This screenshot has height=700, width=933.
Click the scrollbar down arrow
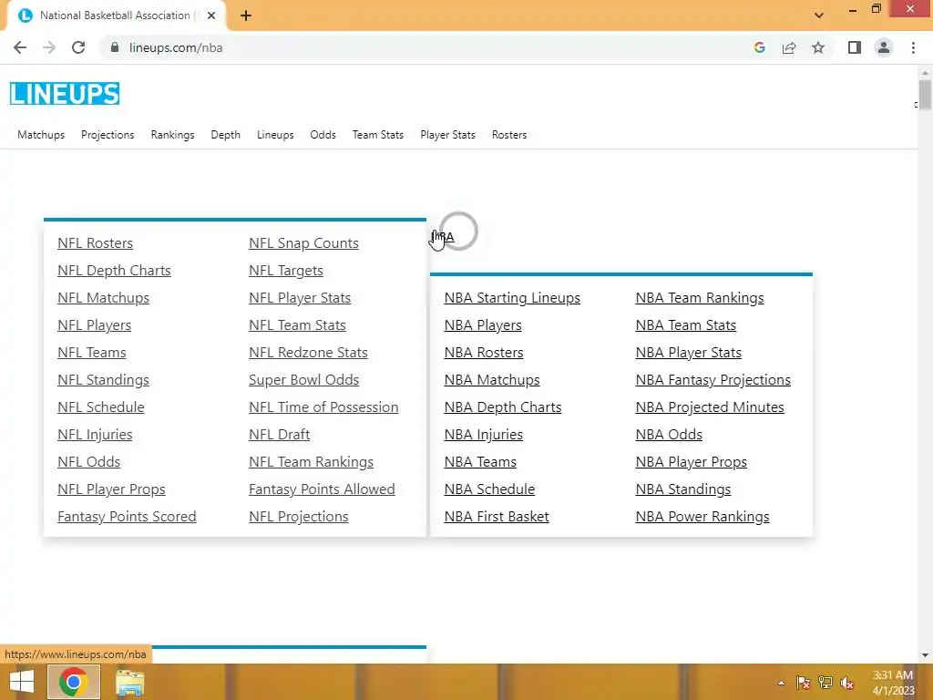point(925,655)
